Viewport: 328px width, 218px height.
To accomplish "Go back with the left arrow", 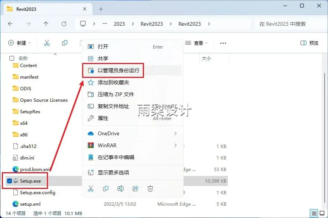I will (10, 24).
